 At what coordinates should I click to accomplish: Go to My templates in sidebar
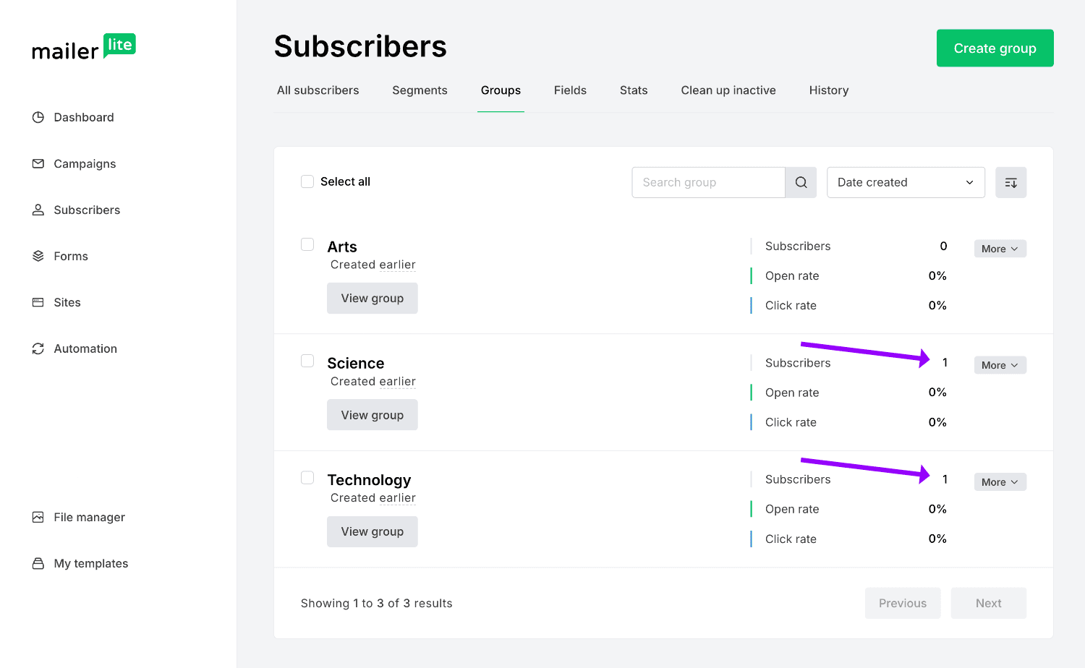(x=91, y=563)
